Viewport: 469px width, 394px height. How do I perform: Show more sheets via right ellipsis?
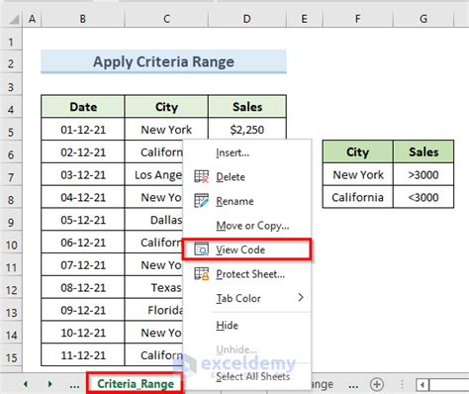point(353,385)
